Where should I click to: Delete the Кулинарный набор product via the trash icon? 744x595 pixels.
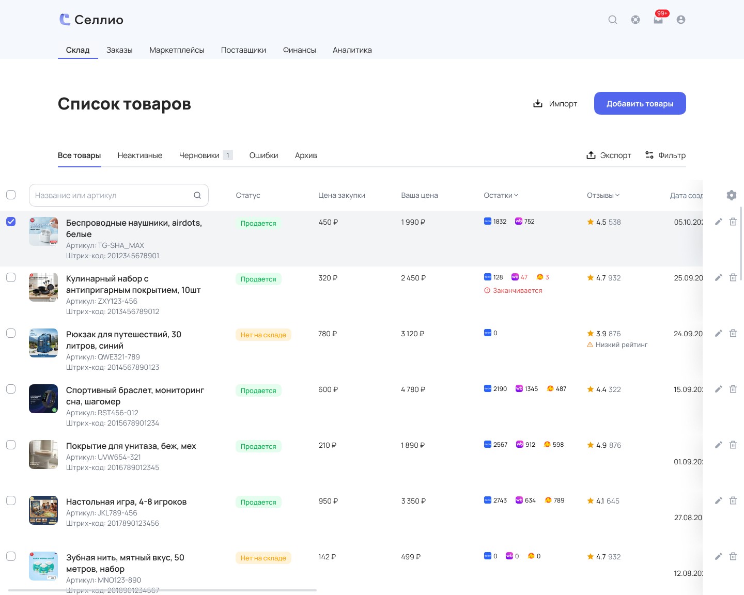point(733,277)
